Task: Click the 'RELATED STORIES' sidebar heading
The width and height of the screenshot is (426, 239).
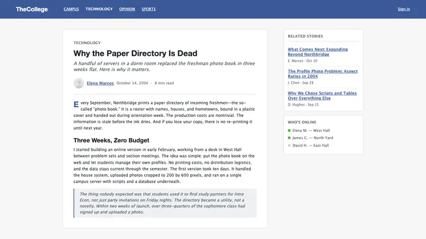Action: click(x=305, y=36)
